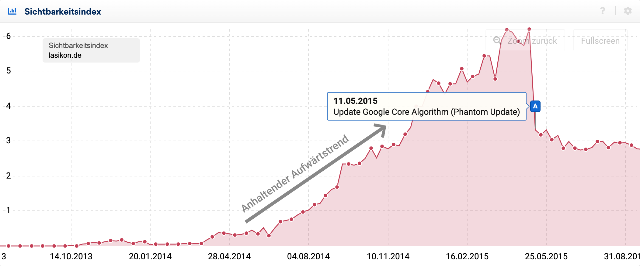
Task: Open the settings gear icon
Action: (x=628, y=11)
